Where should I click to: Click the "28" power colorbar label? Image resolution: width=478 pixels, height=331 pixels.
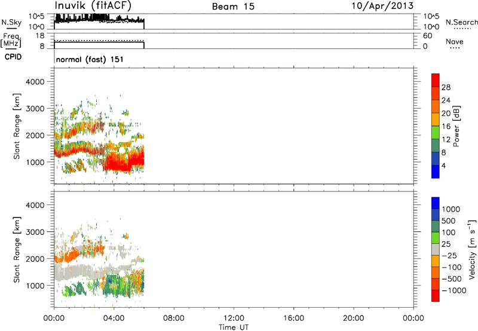click(x=446, y=87)
